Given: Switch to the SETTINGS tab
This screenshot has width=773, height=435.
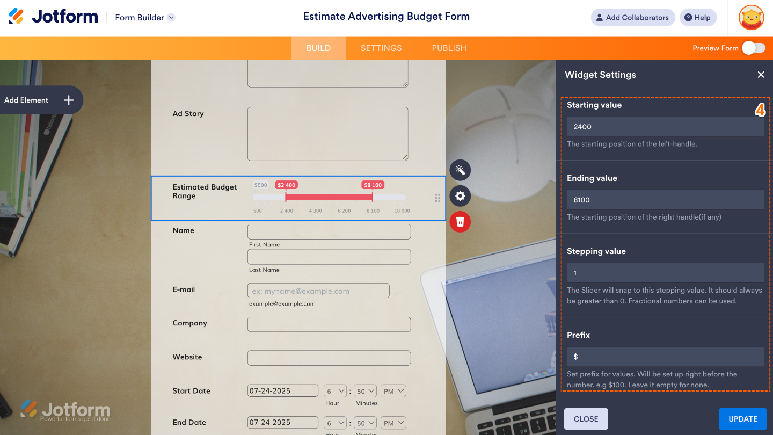Looking at the screenshot, I should click(x=381, y=48).
